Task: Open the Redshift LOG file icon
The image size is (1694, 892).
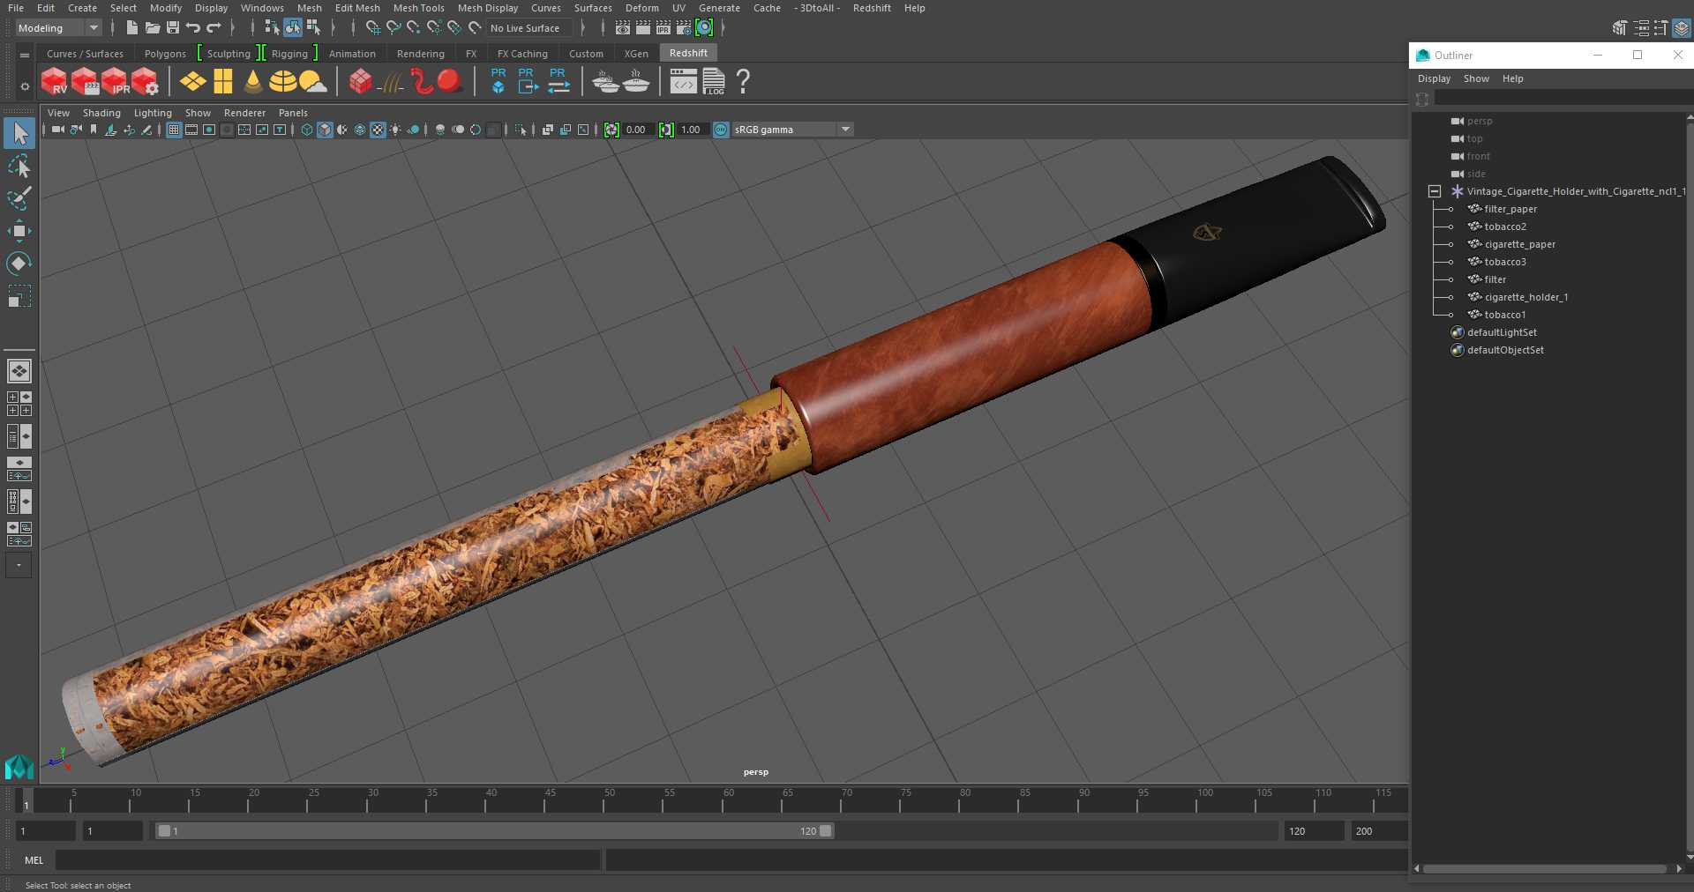Action: pos(714,82)
